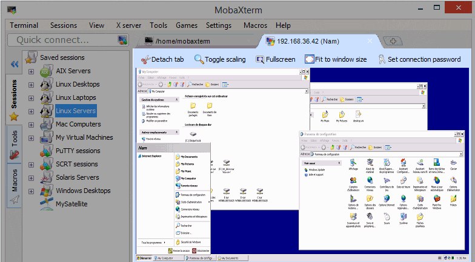The image size is (475, 262).
Task: Click the Detach tab button
Action: point(162,59)
